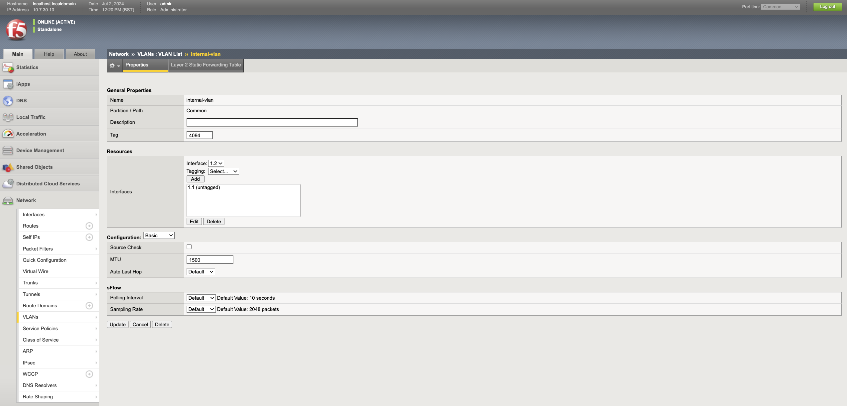The height and width of the screenshot is (406, 847).
Task: Click the Tag field showing 4094
Action: coord(200,135)
